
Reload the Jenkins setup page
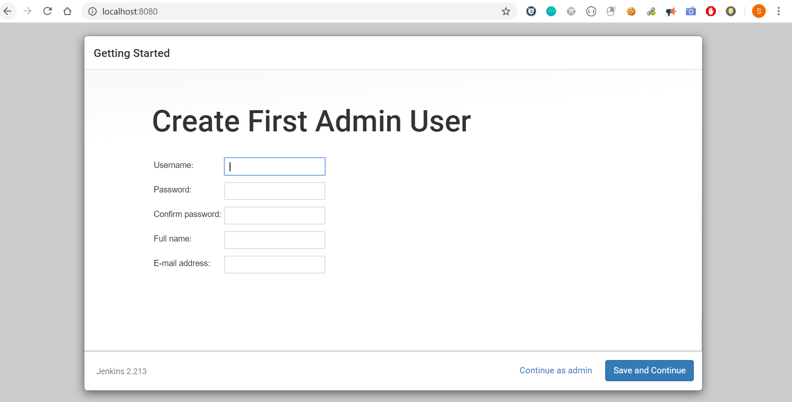tap(47, 11)
